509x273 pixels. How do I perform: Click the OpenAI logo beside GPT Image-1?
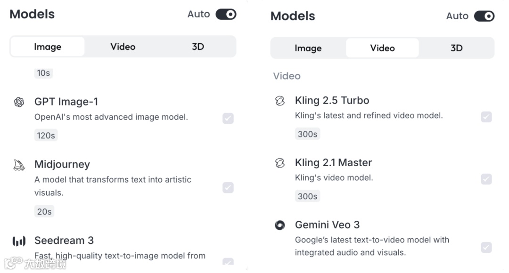[19, 102]
